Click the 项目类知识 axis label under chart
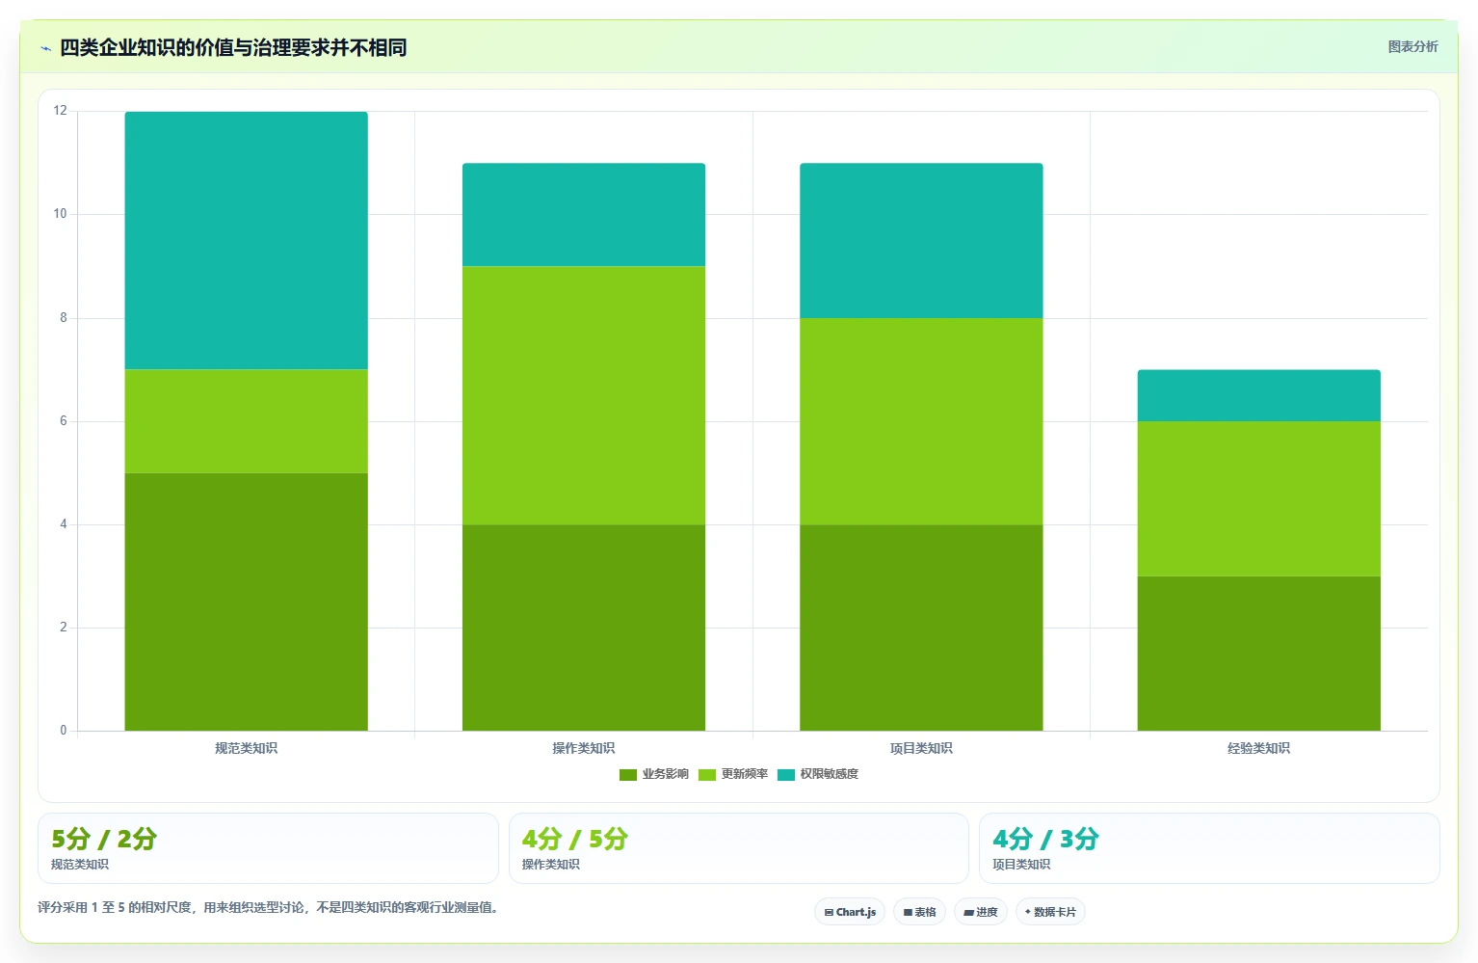Screen dimensions: 1478x963 [x=921, y=748]
